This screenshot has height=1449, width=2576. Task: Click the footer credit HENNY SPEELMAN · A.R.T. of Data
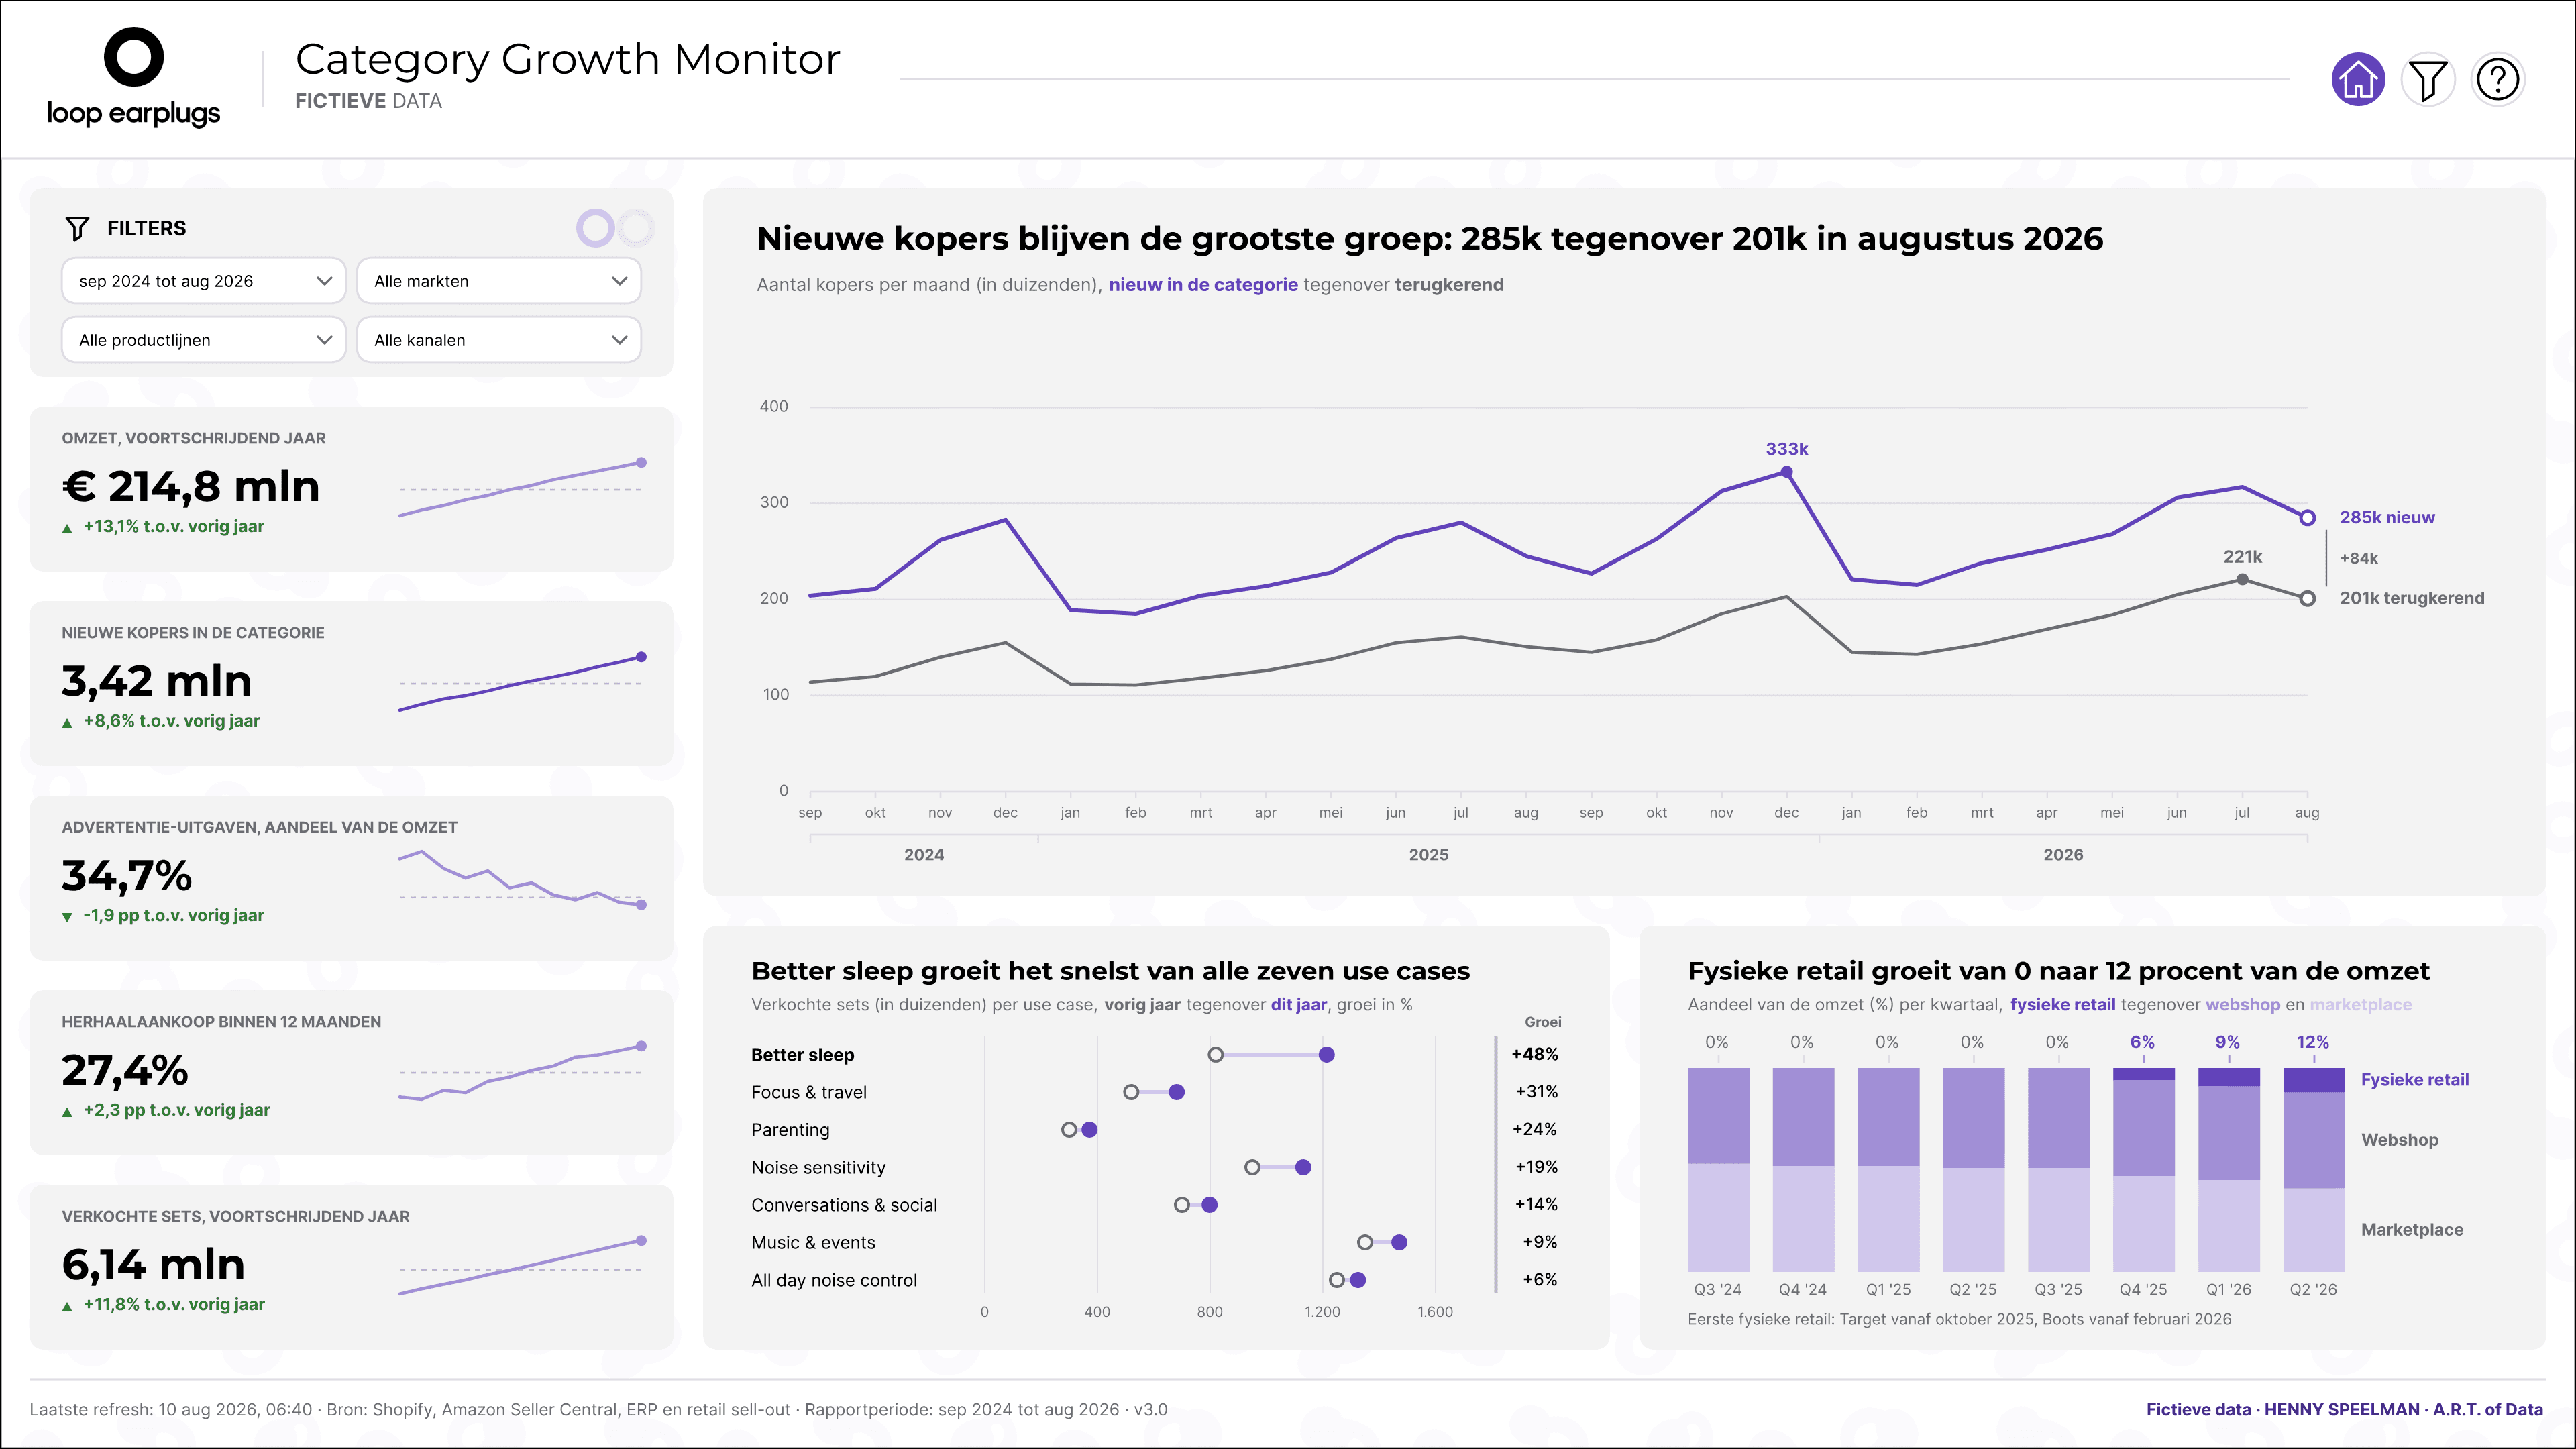[x=2403, y=1409]
